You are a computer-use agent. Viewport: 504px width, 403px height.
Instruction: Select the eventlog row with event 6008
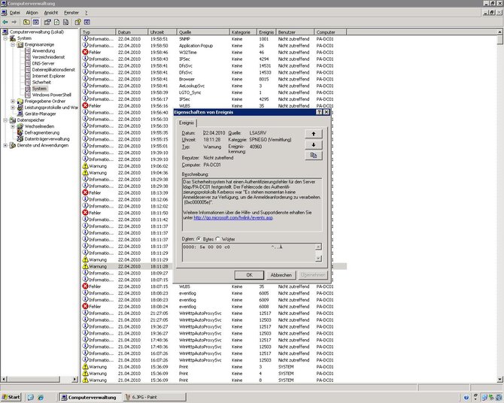pos(214,307)
